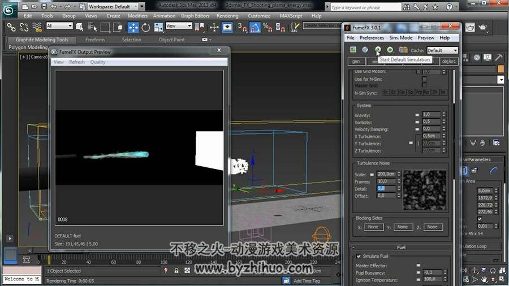This screenshot has width=509, height=286.
Task: Open FumeFX Sim. Mode menu
Action: pyautogui.click(x=401, y=38)
